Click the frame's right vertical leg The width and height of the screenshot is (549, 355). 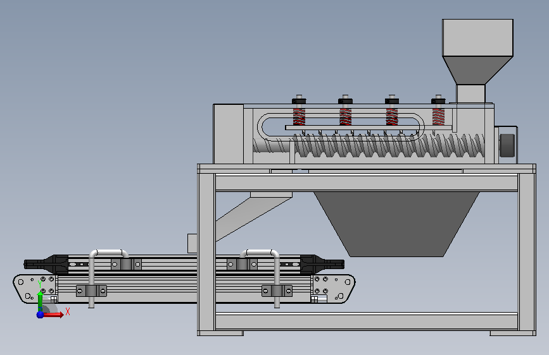527,251
